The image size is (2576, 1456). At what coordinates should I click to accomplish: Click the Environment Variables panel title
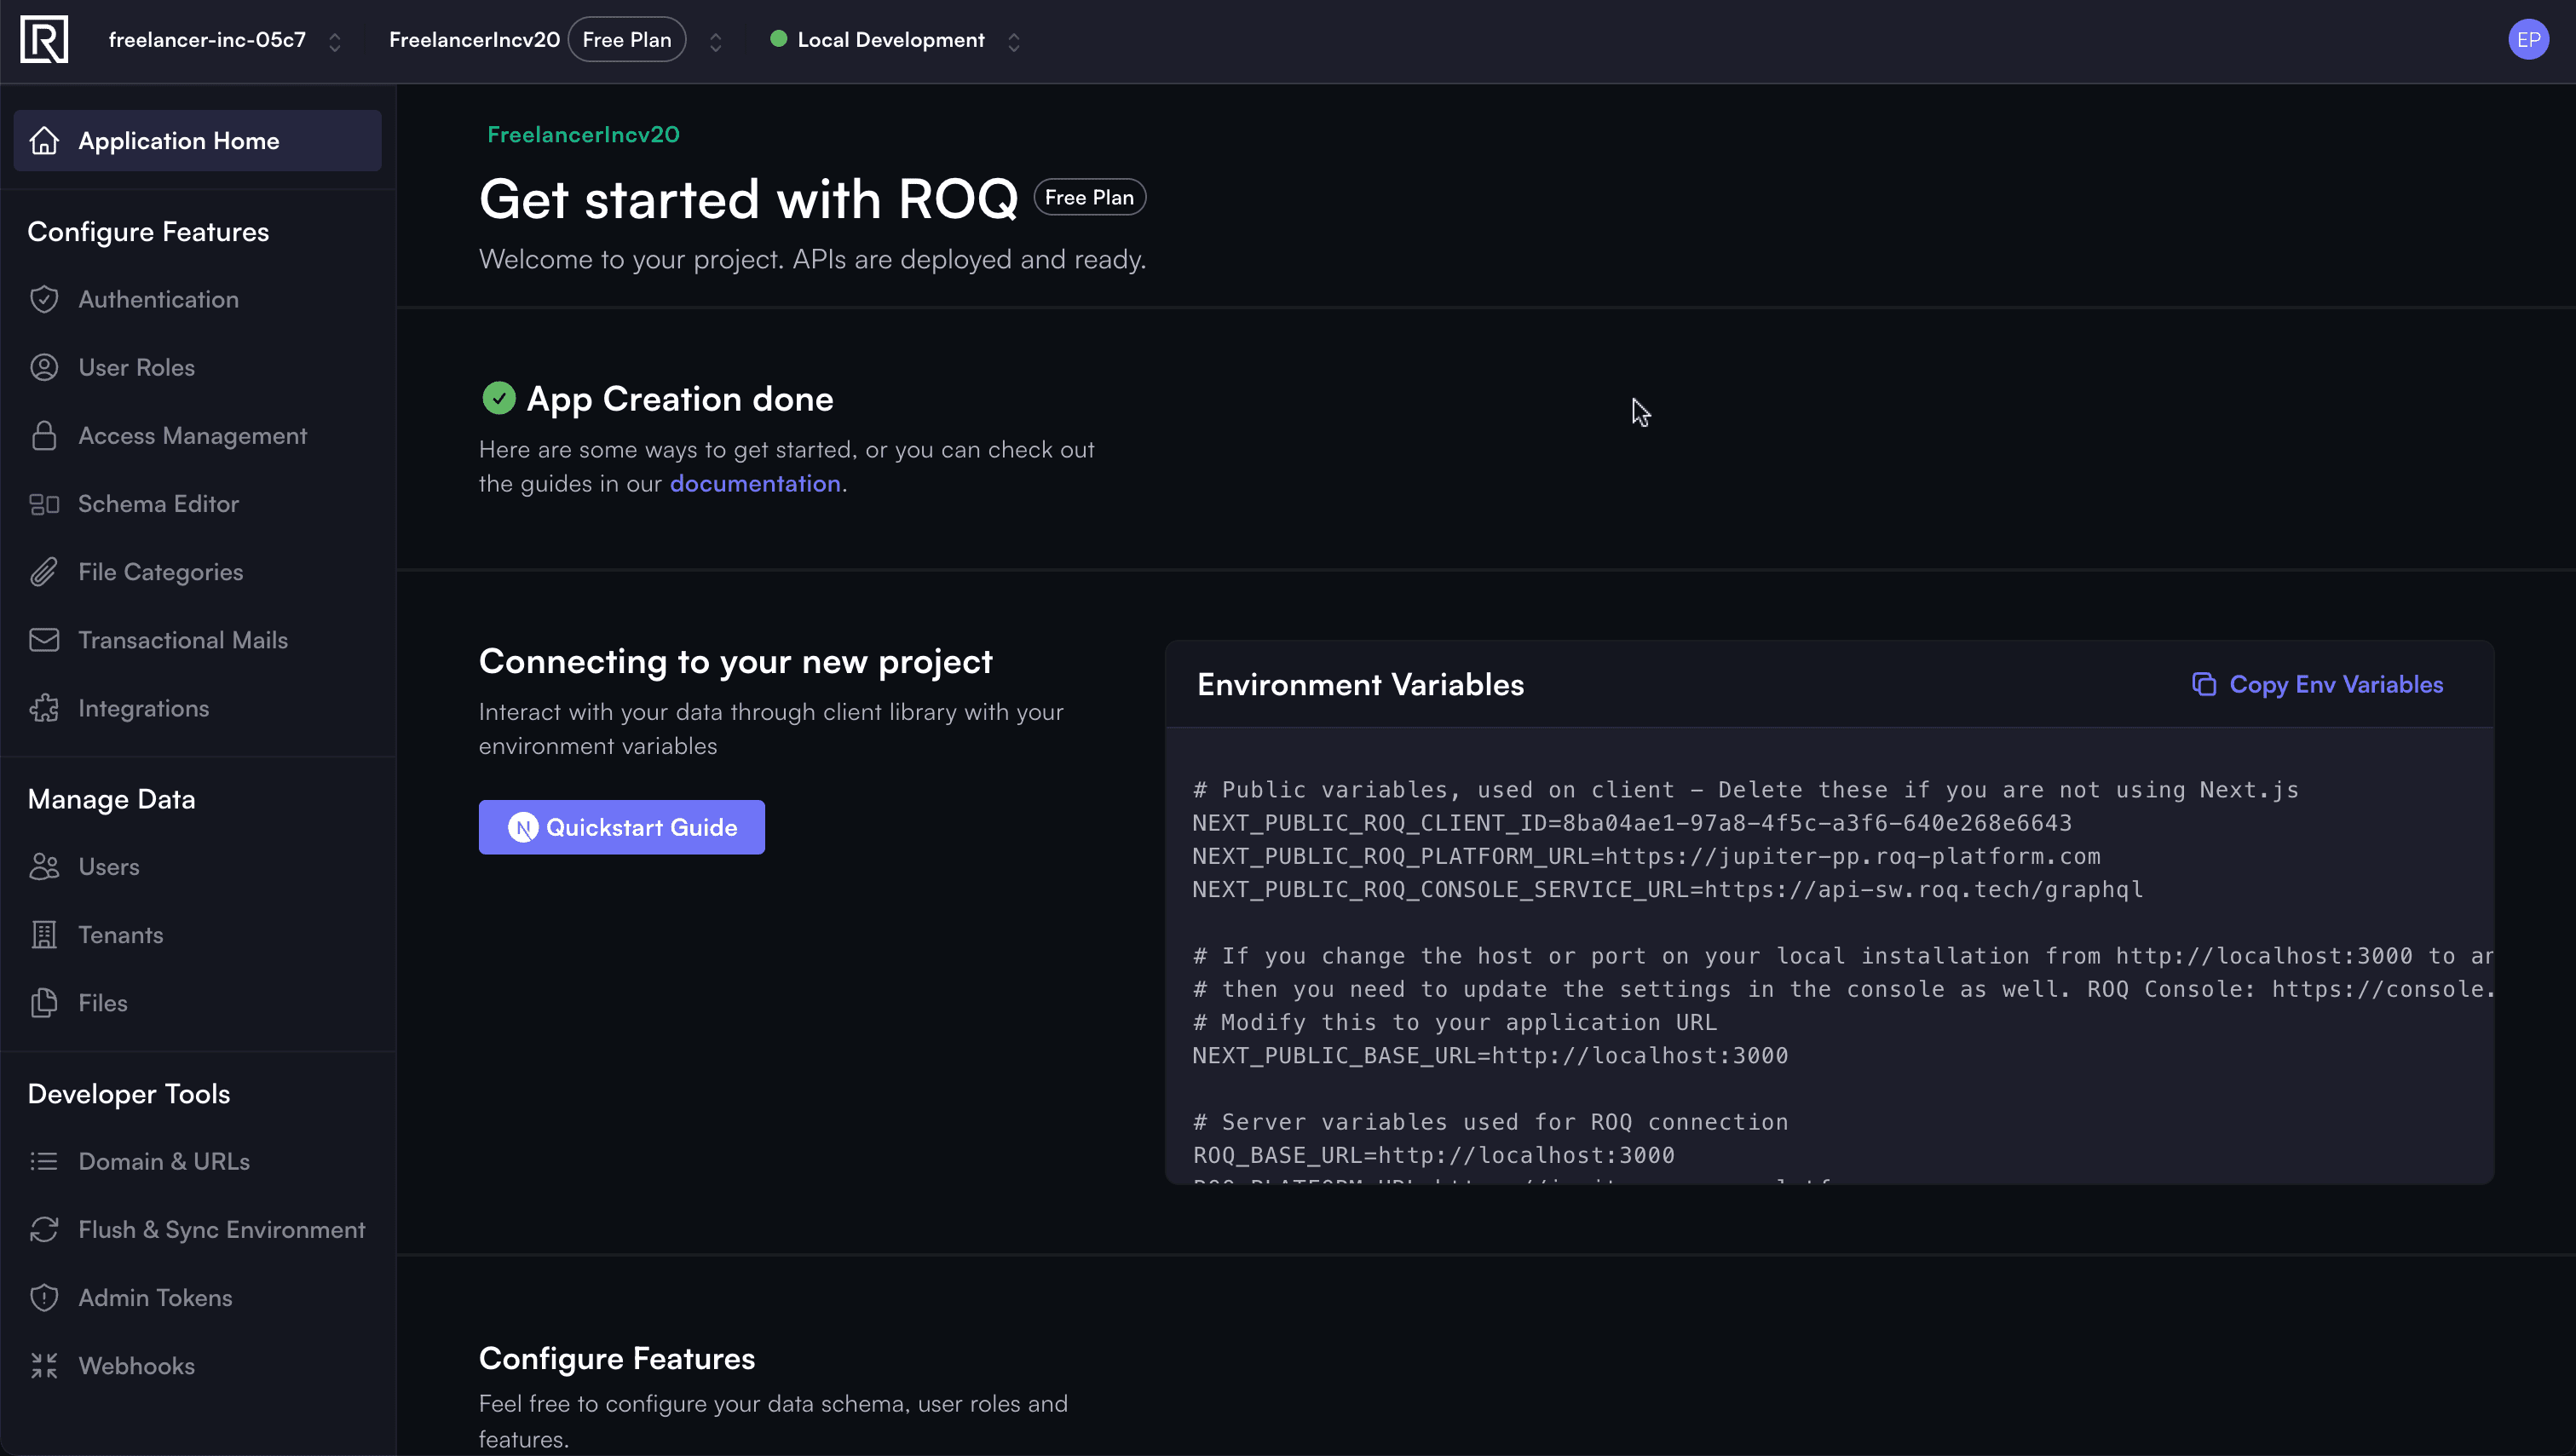(1360, 684)
